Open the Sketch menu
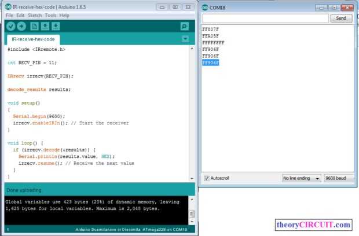The image size is (359, 236). [35, 15]
